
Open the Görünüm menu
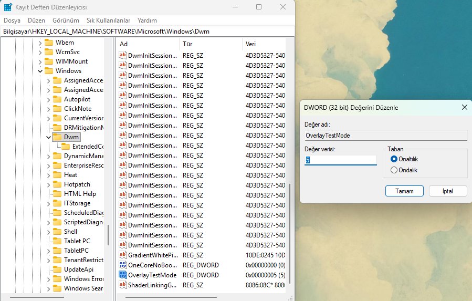coord(66,20)
